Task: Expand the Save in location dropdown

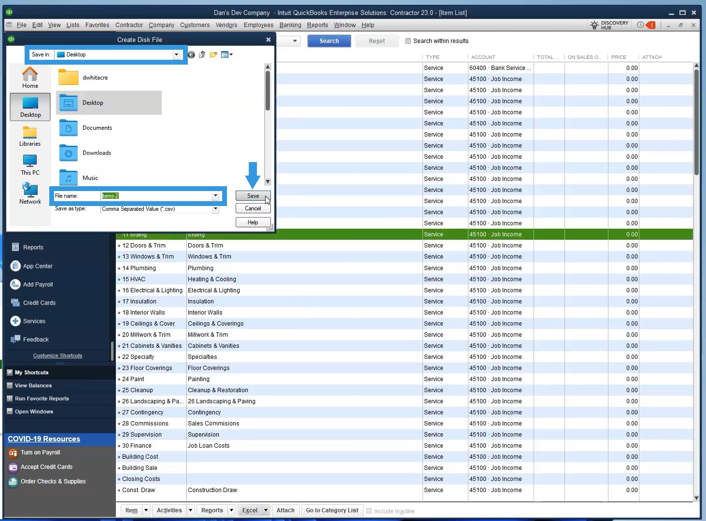Action: coord(176,55)
